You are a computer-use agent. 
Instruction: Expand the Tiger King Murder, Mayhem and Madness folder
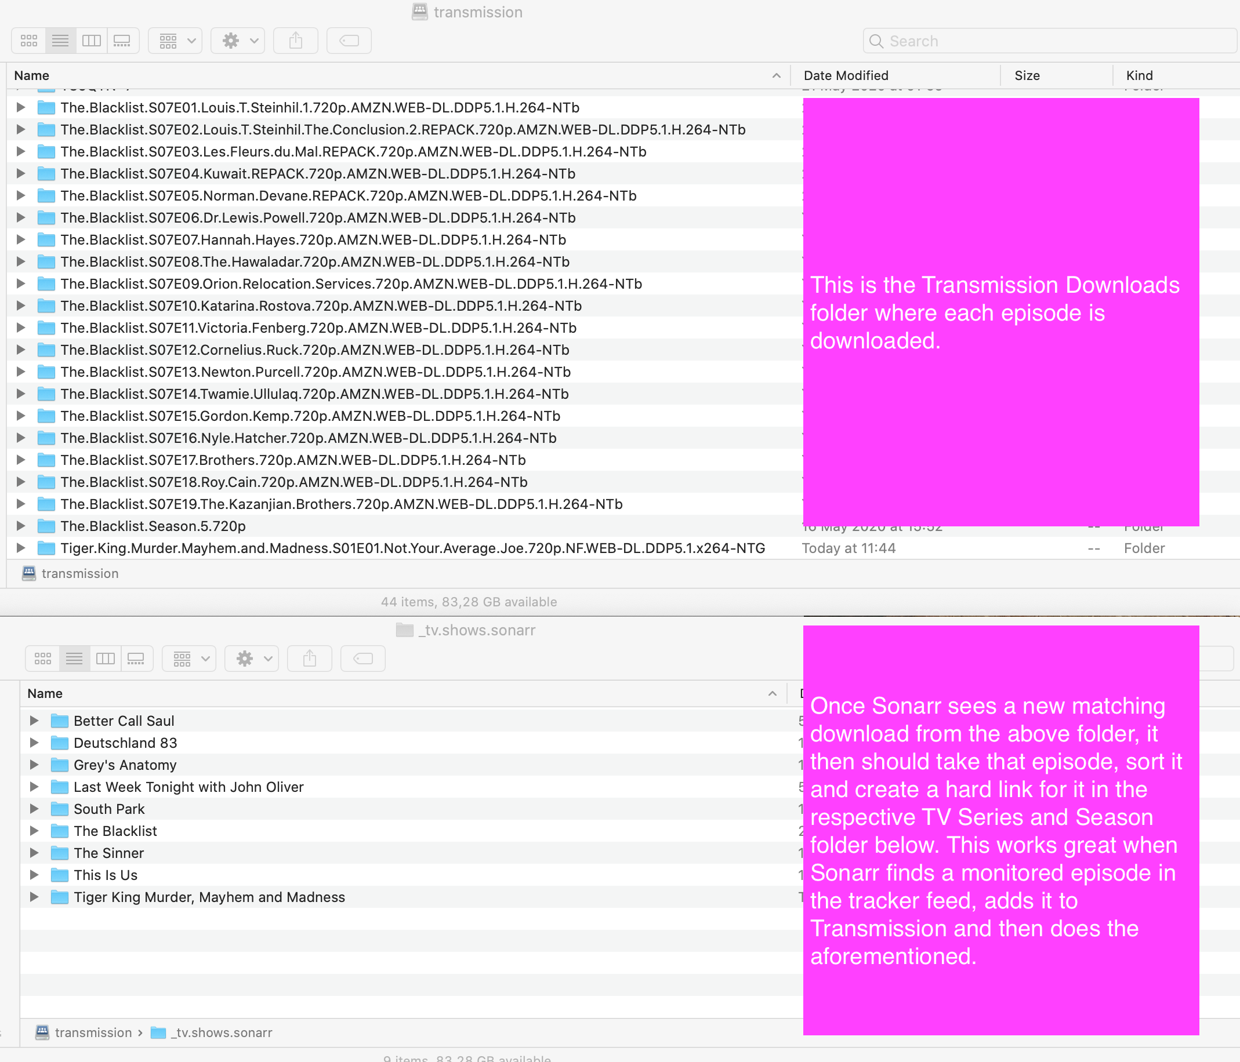point(34,897)
